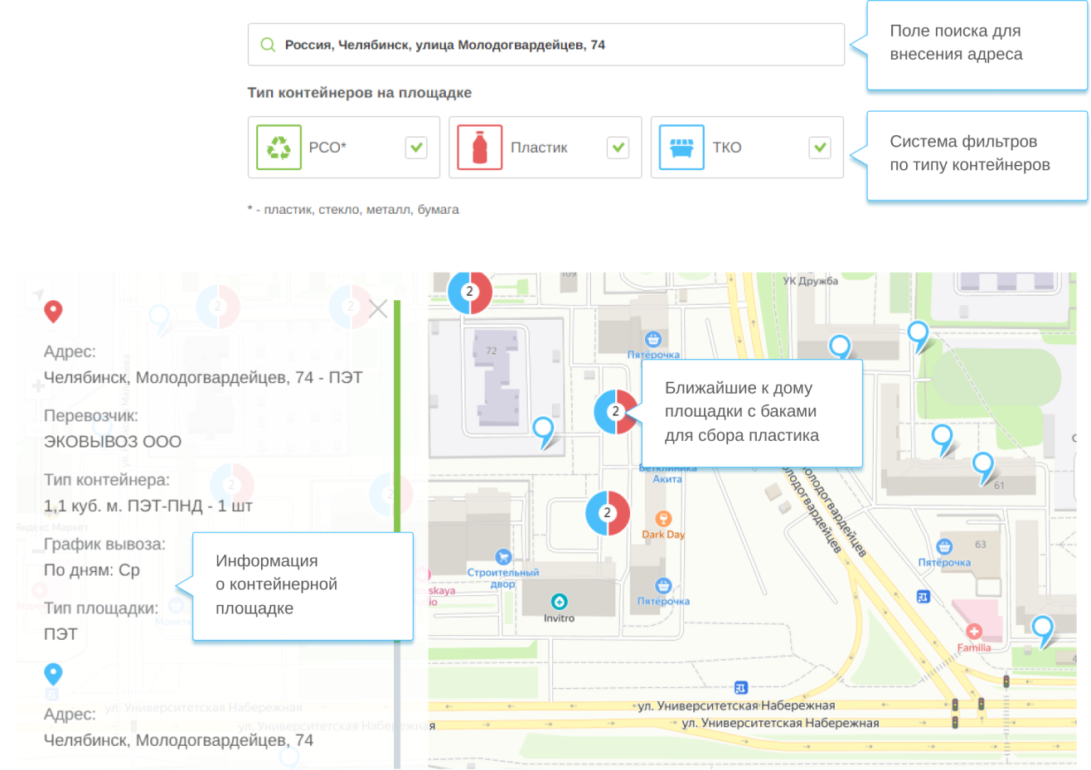This screenshot has height=770, width=1091.
Task: Click schedule text По дням: Ср
Action: [x=92, y=570]
